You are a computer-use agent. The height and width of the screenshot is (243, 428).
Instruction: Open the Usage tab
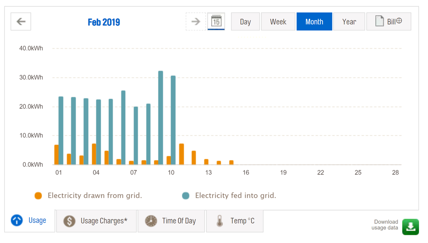(30, 221)
